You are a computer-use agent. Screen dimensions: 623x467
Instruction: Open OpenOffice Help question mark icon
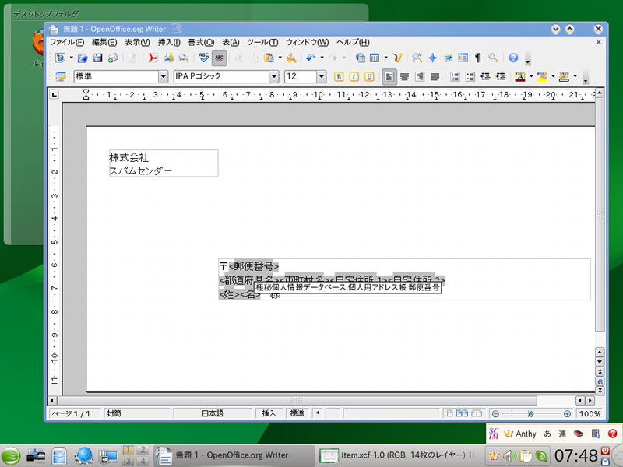(x=513, y=58)
